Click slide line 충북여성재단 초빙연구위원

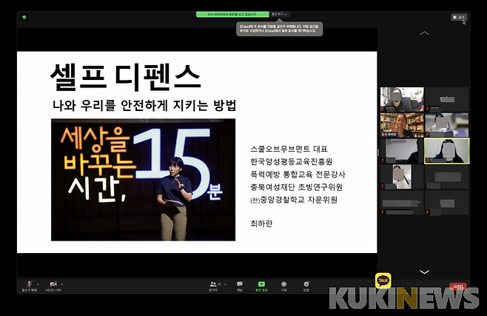pyautogui.click(x=296, y=187)
